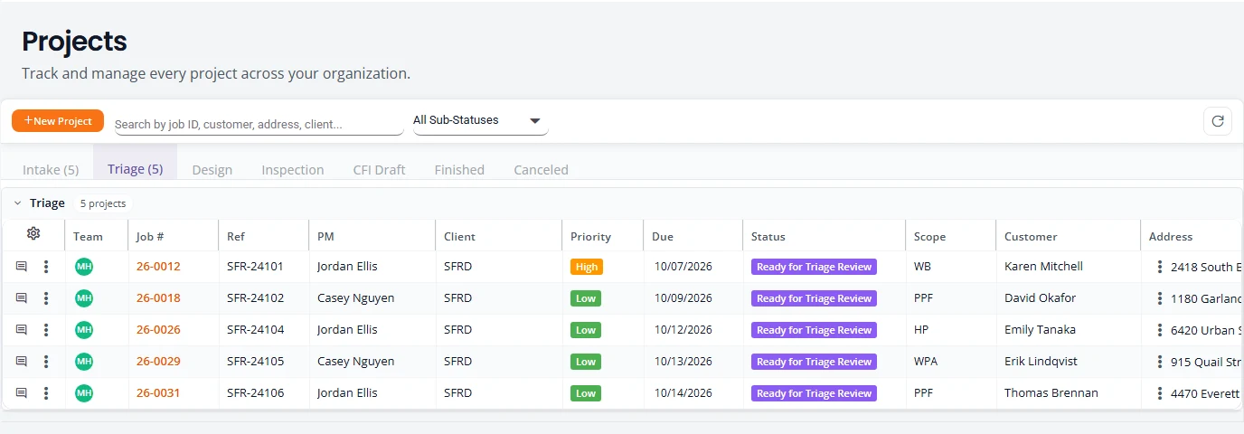Click High priority badge for 26-0012
This screenshot has height=434, width=1244.
click(587, 267)
